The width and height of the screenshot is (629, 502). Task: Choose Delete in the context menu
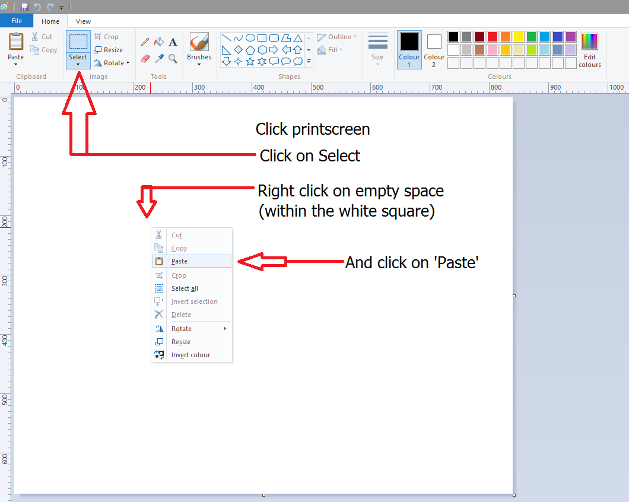[192, 314]
